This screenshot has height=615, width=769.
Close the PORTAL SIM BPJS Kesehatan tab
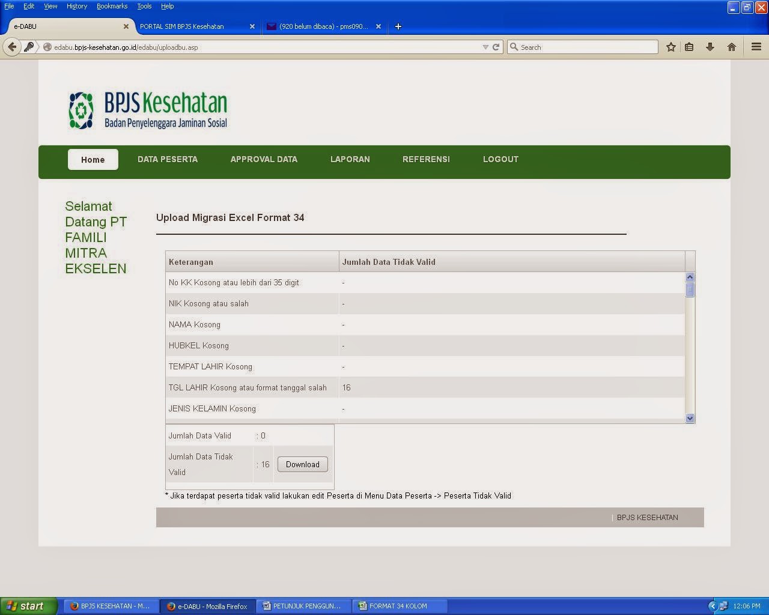click(252, 26)
